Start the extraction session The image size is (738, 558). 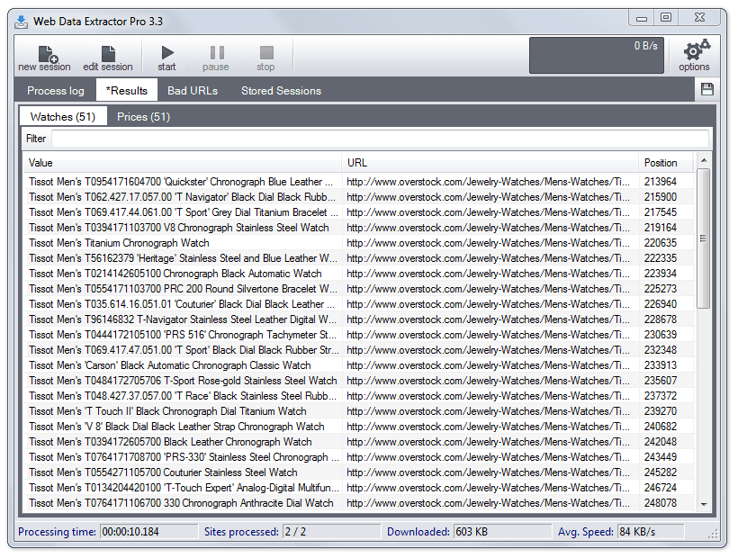[166, 56]
